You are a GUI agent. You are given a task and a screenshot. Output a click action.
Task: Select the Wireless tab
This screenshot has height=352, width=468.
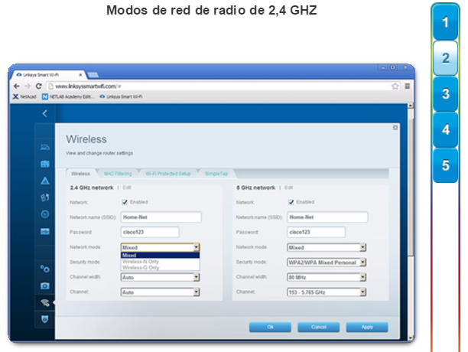tap(80, 174)
